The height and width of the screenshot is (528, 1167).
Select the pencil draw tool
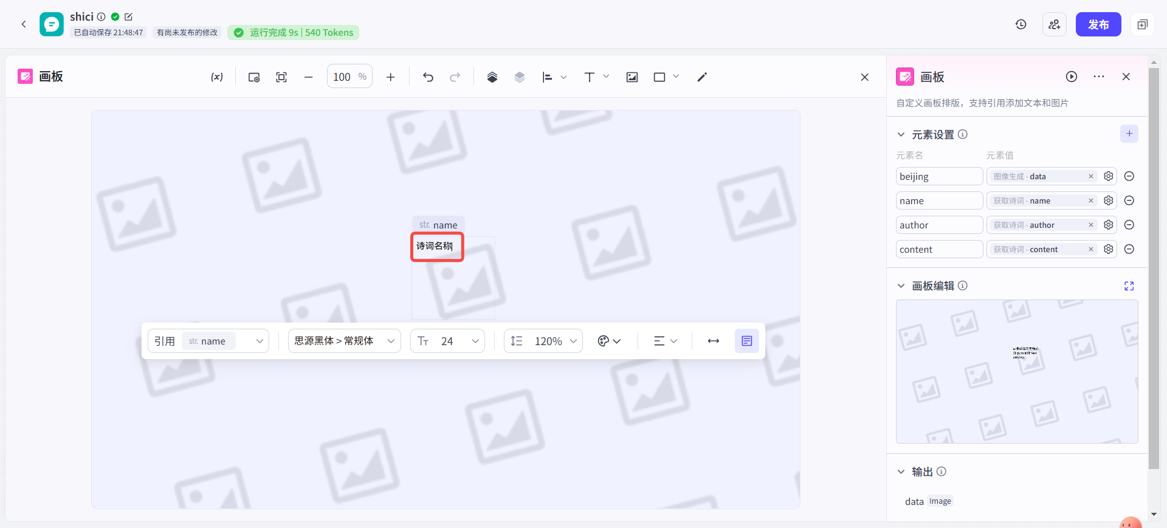[x=702, y=77]
